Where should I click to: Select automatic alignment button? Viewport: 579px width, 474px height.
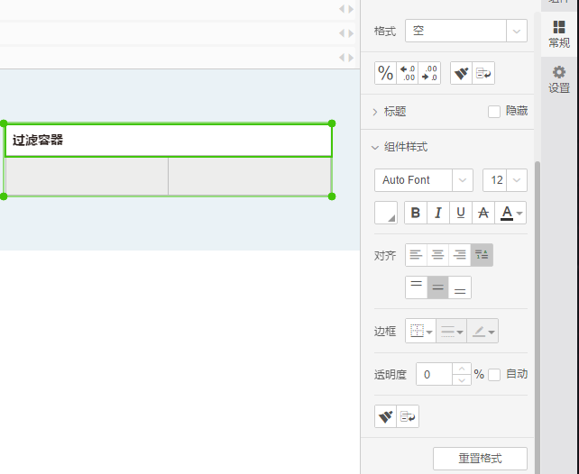pos(482,255)
